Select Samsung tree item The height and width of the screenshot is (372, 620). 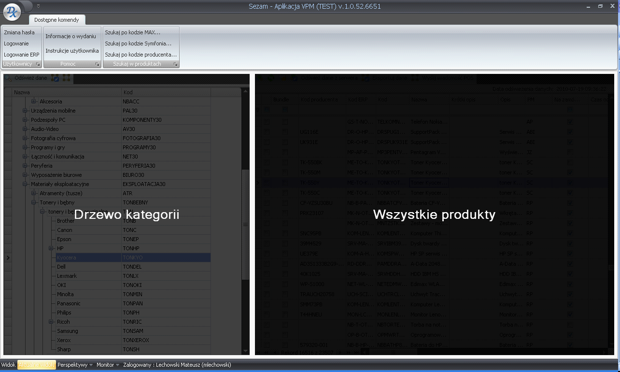click(x=67, y=331)
